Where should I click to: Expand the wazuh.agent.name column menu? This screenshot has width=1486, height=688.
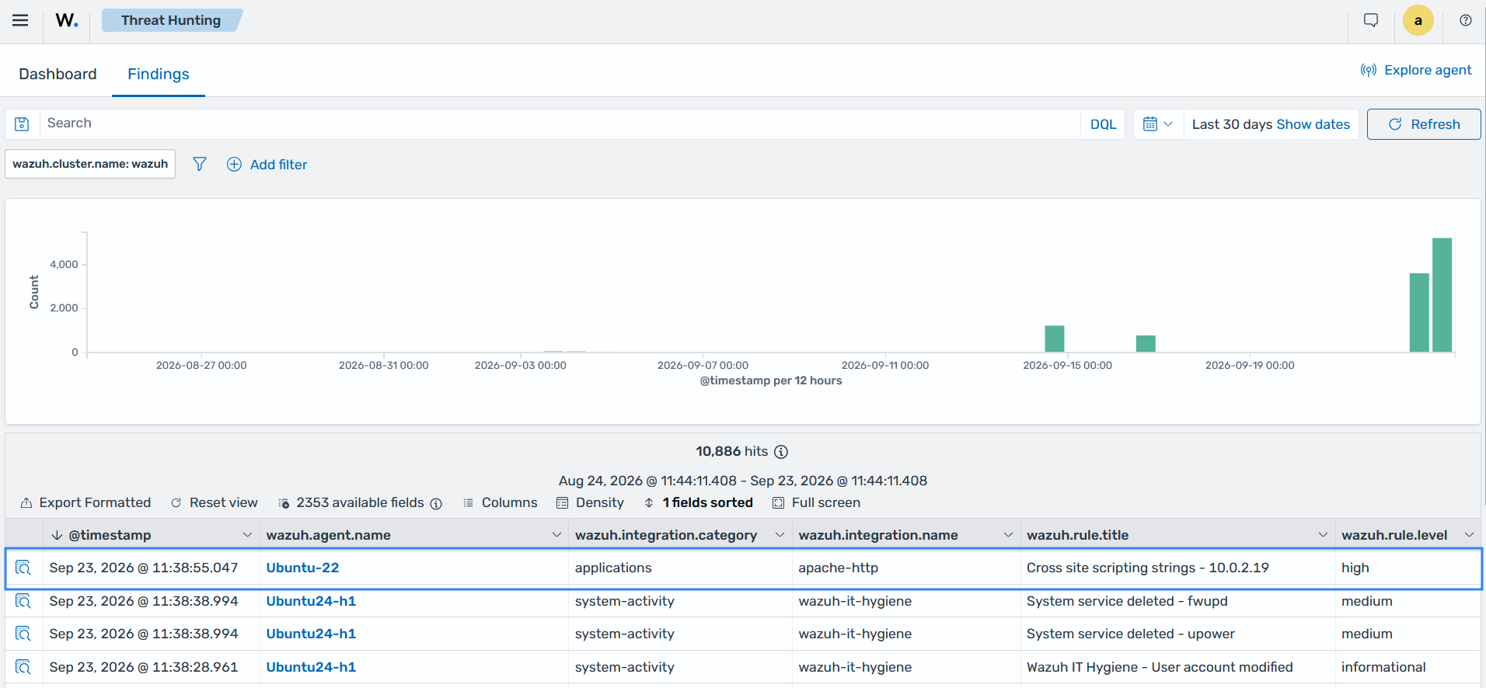(x=556, y=535)
